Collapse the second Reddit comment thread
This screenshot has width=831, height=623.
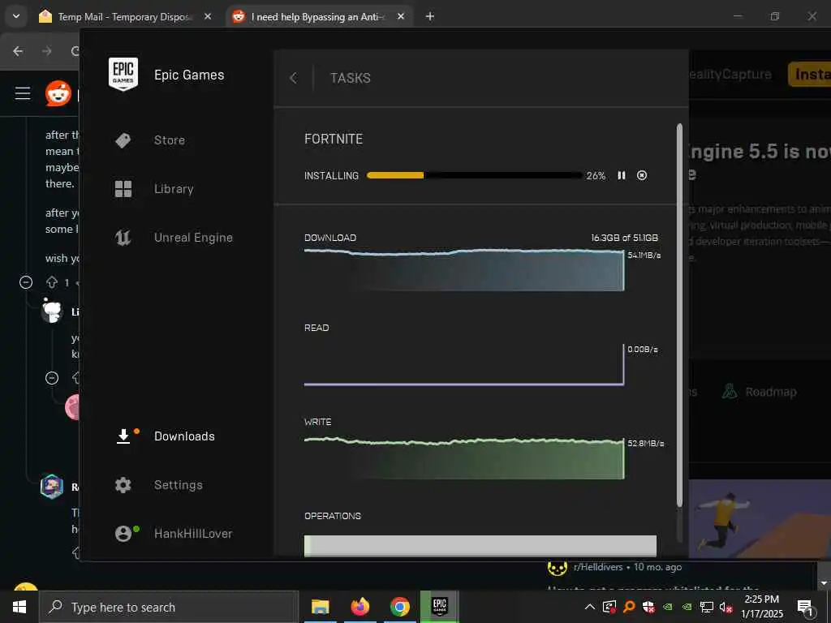(52, 378)
